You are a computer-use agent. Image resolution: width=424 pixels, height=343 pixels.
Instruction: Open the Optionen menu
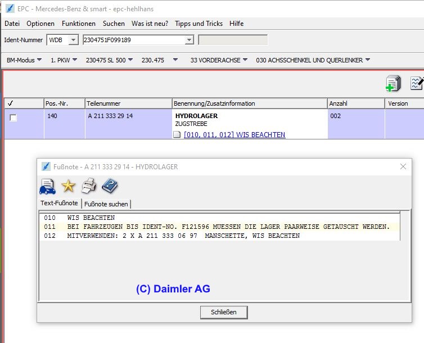click(40, 24)
